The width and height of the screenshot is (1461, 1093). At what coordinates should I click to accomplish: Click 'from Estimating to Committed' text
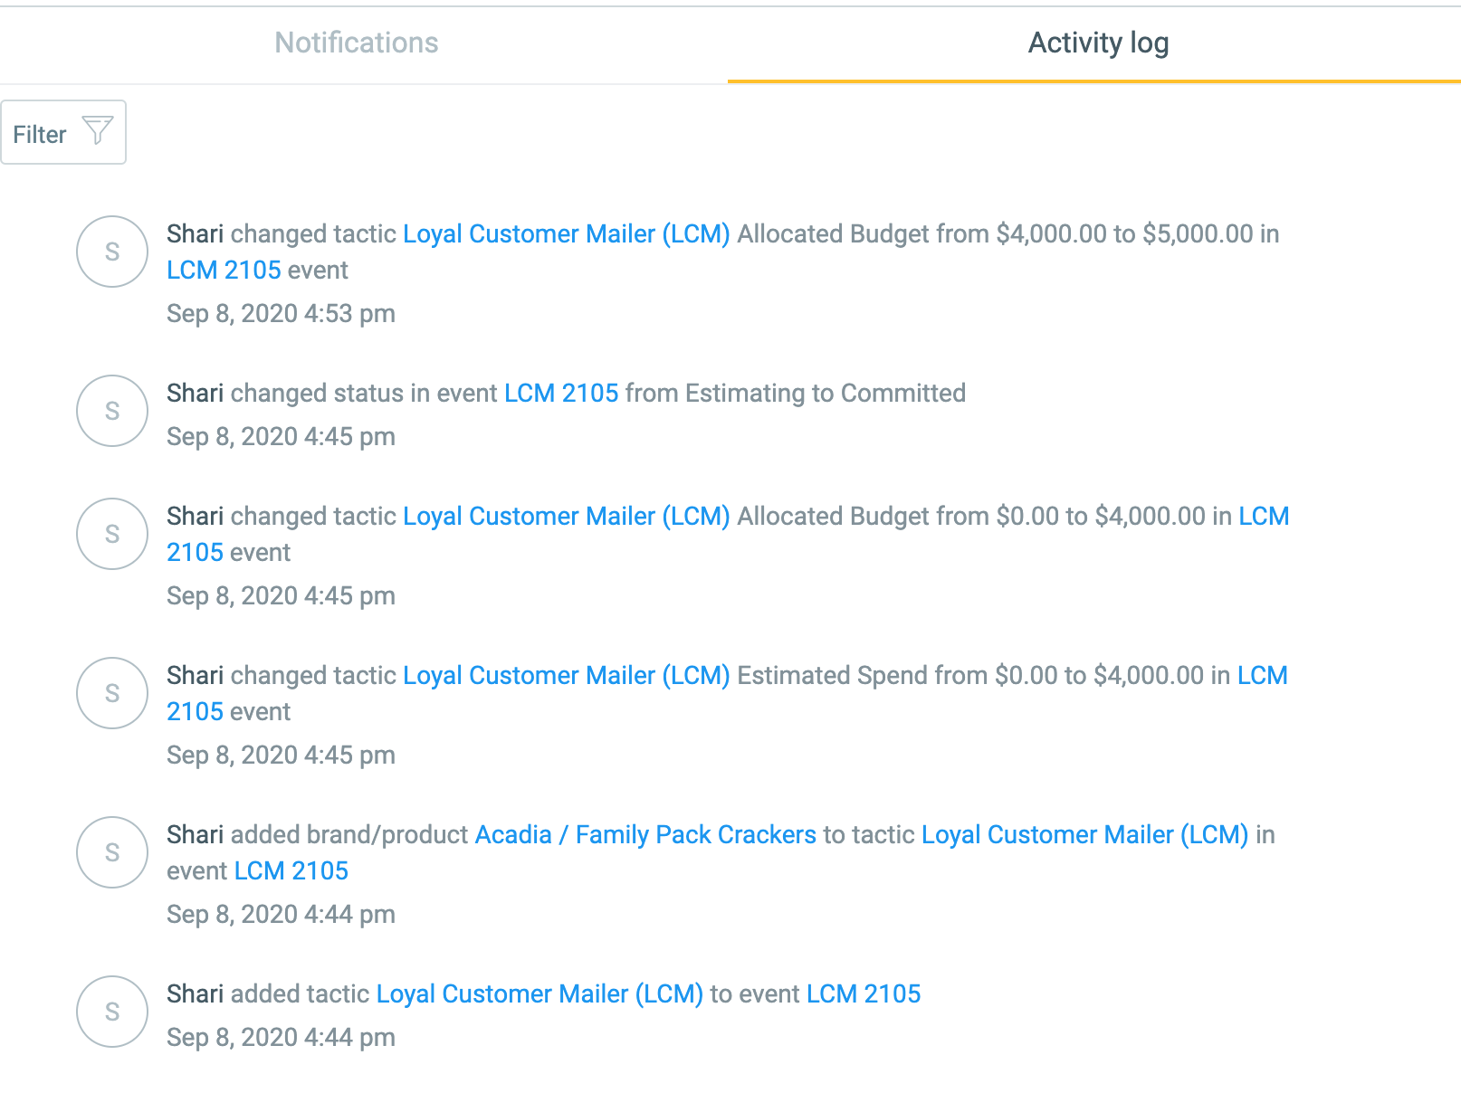tap(796, 393)
